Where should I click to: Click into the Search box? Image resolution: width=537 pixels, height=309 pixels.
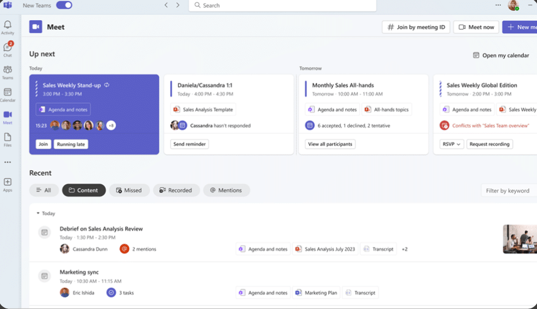pyautogui.click(x=282, y=5)
